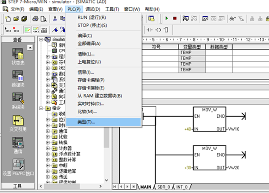The width and height of the screenshot is (269, 193).
Task: Expand the 计数器 instruction folder
Action: pyautogui.click(x=48, y=148)
